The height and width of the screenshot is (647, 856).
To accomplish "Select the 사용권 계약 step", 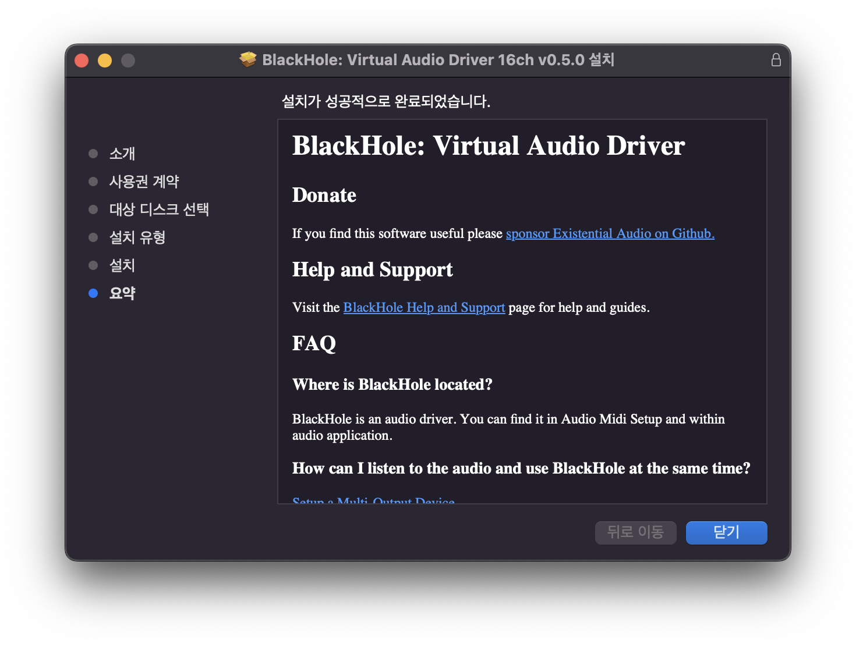I will pyautogui.click(x=144, y=182).
